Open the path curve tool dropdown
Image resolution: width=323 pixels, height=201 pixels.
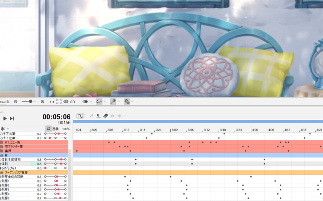(x=104, y=102)
